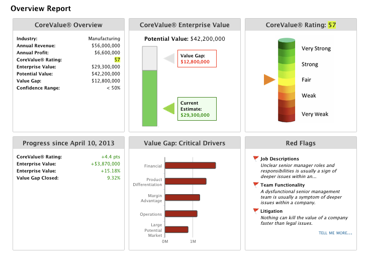Click the Progress since April 10, 2013 header

click(68, 143)
